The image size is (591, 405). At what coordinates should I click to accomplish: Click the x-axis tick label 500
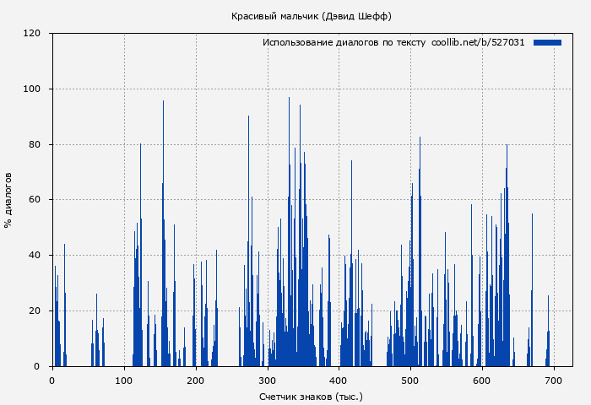pyautogui.click(x=411, y=381)
